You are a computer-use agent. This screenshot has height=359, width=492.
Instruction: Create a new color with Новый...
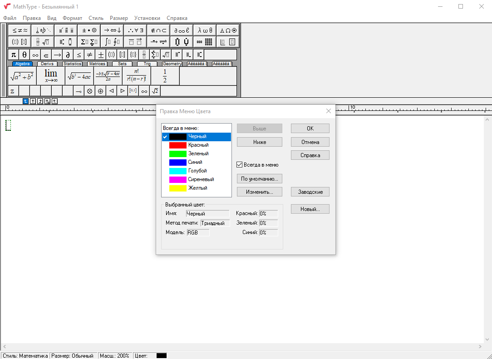tap(310, 209)
